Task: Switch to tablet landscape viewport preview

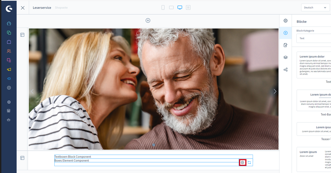Action: coord(171,8)
